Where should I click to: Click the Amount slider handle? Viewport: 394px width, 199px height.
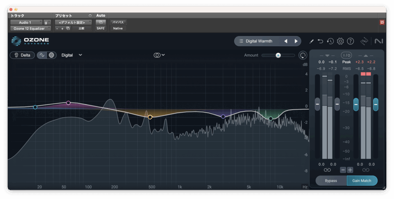[x=278, y=55]
